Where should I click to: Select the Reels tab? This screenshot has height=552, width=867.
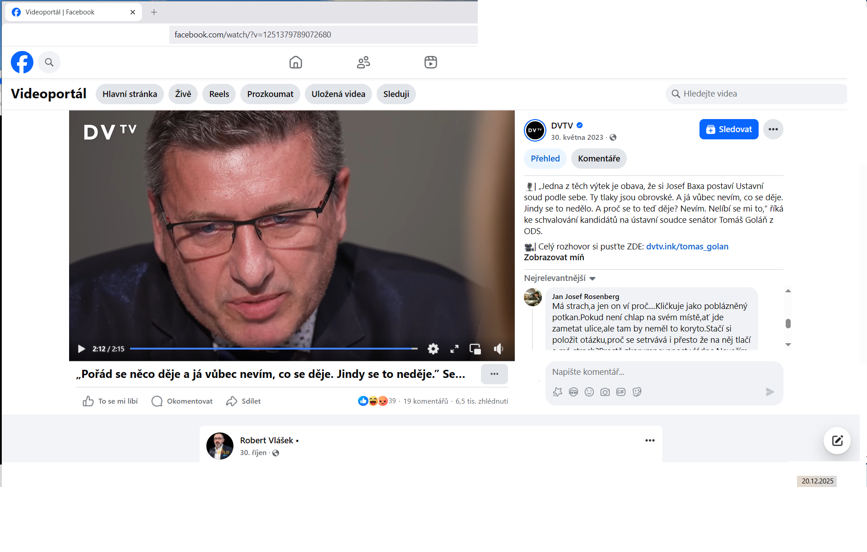[x=219, y=94]
